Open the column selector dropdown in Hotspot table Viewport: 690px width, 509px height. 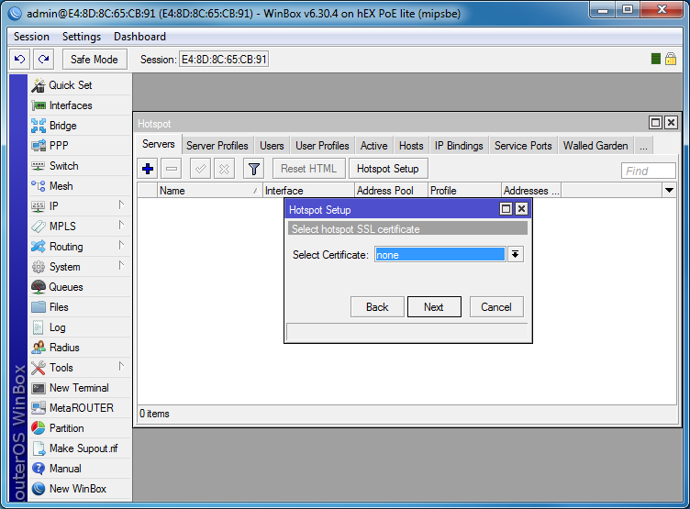[x=669, y=191]
